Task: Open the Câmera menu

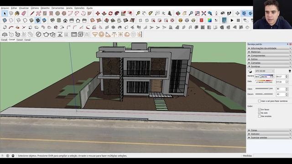Action: [35, 8]
